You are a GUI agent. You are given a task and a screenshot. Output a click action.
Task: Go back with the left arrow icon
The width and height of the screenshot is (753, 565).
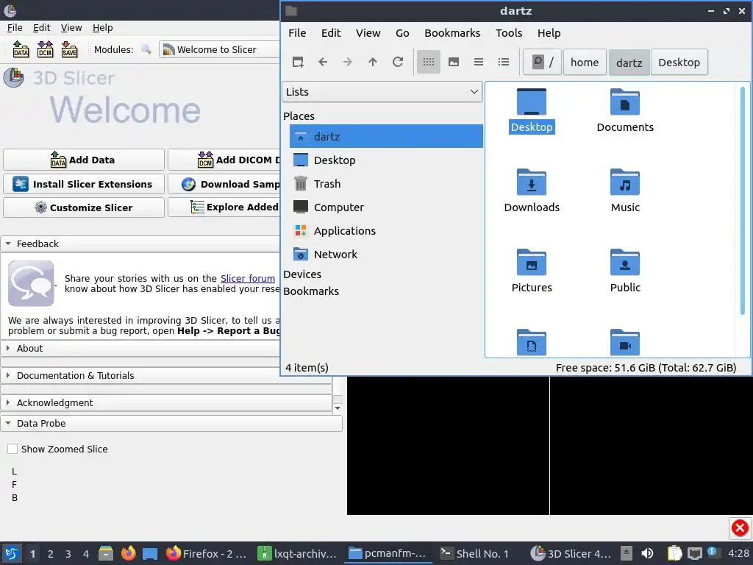pos(323,62)
